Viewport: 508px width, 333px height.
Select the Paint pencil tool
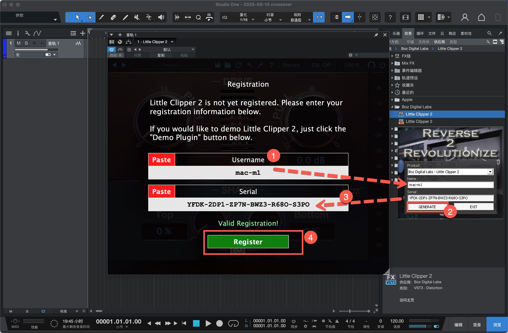click(125, 17)
